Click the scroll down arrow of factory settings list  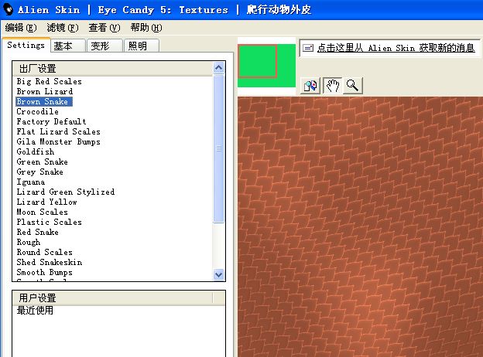click(x=219, y=274)
